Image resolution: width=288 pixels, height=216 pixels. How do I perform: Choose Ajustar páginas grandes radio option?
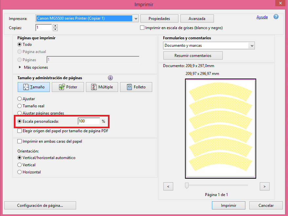19,113
